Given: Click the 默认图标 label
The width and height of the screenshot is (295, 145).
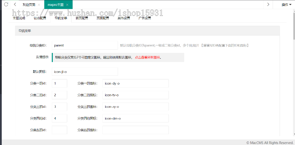Looking at the screenshot, I should [x=40, y=72].
